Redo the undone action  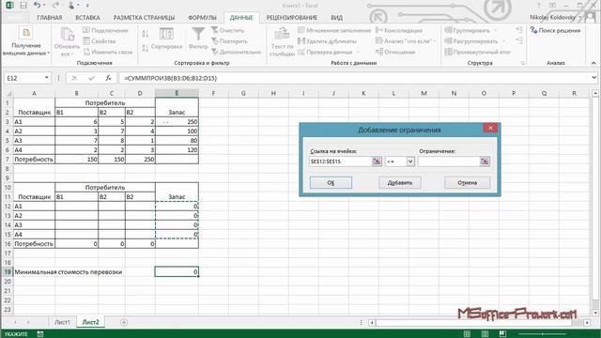55,6
